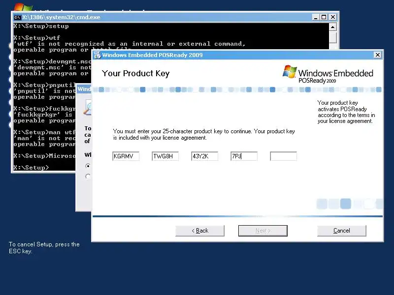The image size is (394, 295).
Task: Click the empty fifth product key field
Action: tap(284, 156)
